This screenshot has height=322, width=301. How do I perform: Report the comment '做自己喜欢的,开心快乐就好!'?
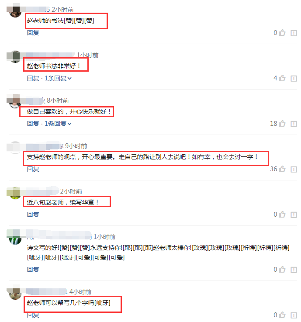coord(294,124)
